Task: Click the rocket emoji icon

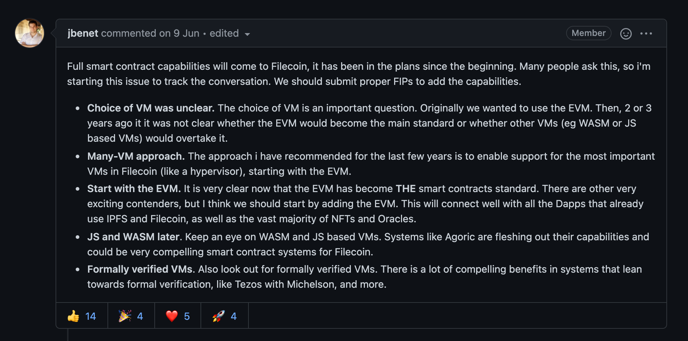Action: pos(219,316)
